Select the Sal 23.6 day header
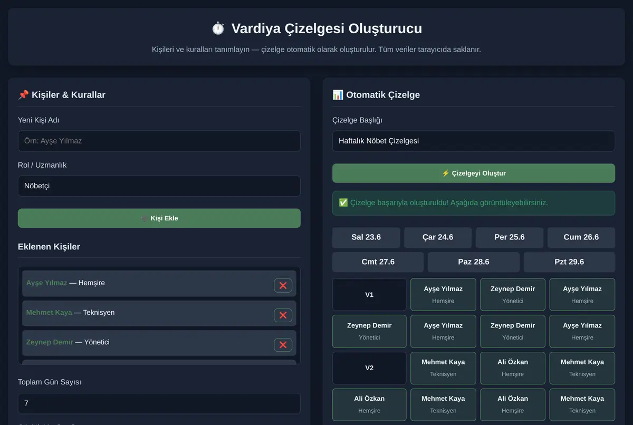The image size is (633, 425). 366,237
